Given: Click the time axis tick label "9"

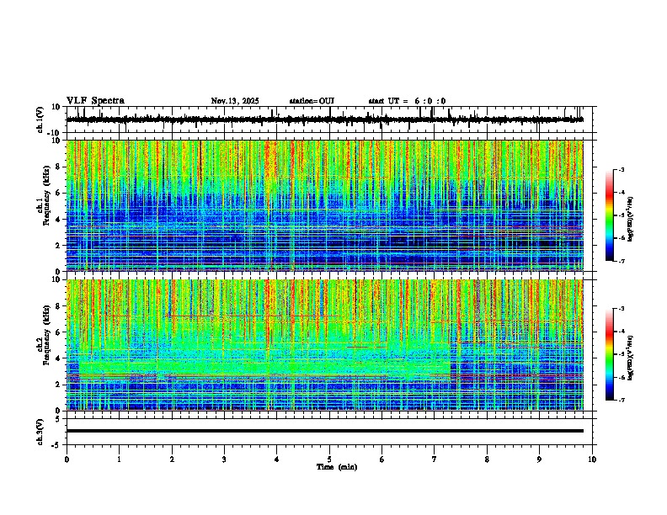Looking at the screenshot, I should pyautogui.click(x=539, y=459).
